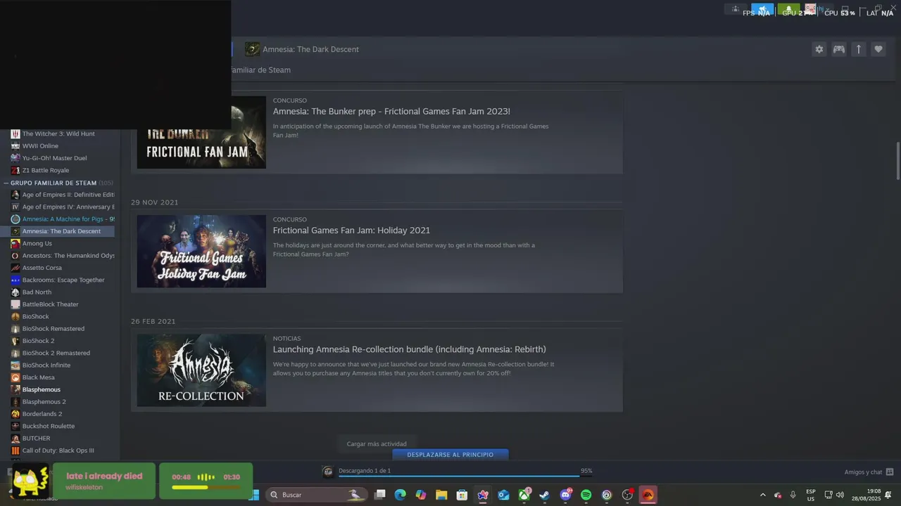Click main activity page vertical scrollbar

tap(897, 161)
